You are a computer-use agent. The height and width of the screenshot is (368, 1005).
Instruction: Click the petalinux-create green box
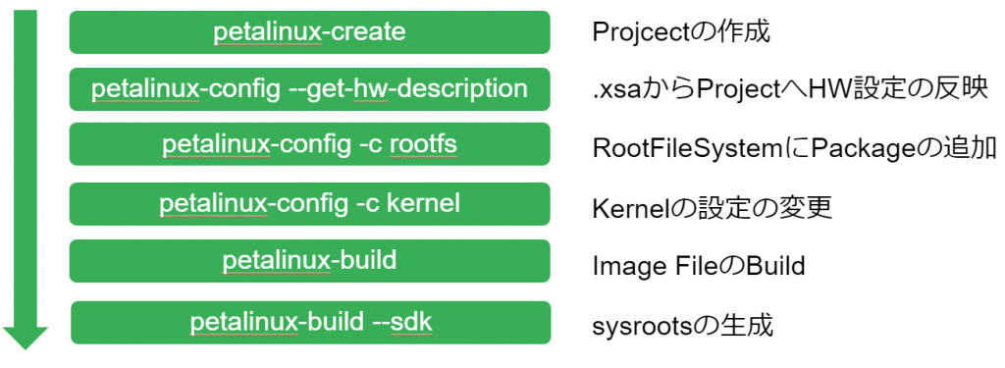[309, 32]
